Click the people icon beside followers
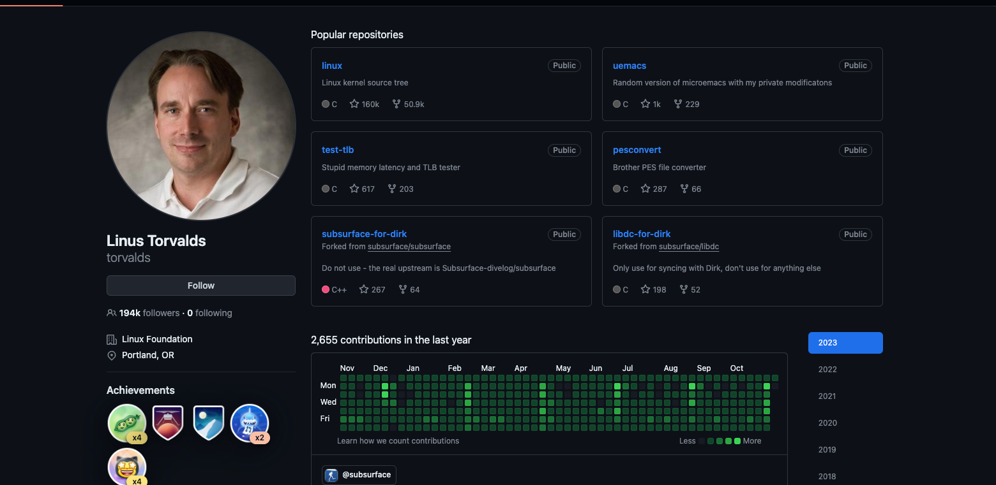The height and width of the screenshot is (485, 996). [112, 313]
